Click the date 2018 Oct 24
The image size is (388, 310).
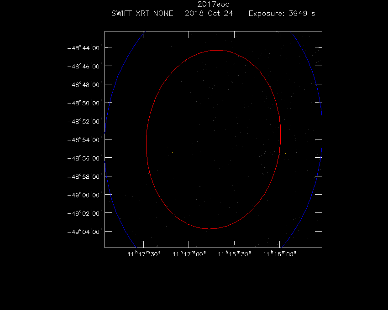209,13
